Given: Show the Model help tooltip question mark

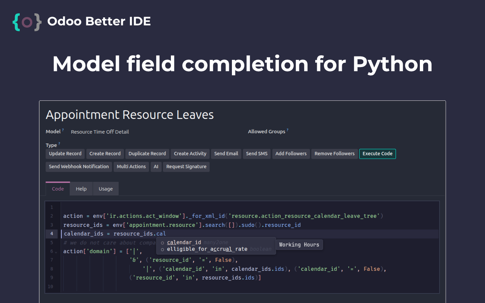Looking at the screenshot, I should pos(63,130).
